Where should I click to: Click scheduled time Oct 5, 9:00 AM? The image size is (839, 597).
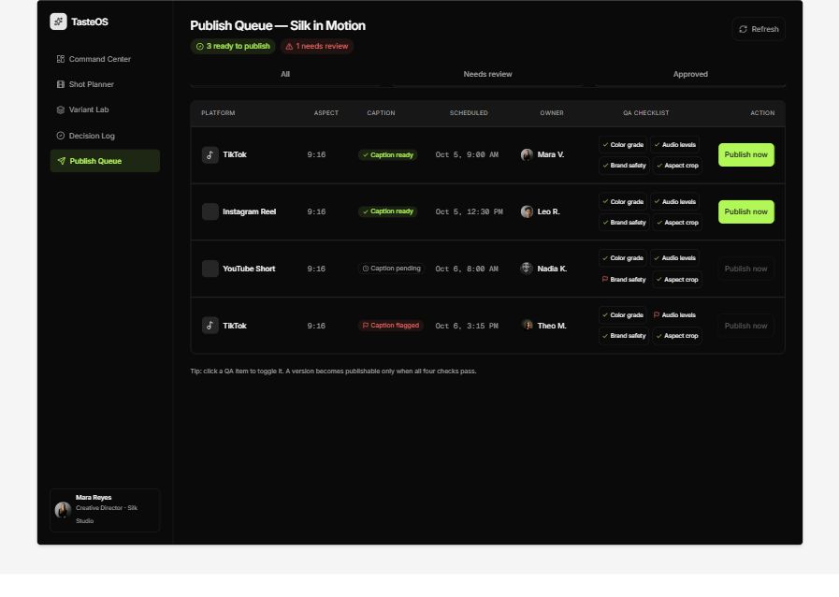point(467,154)
